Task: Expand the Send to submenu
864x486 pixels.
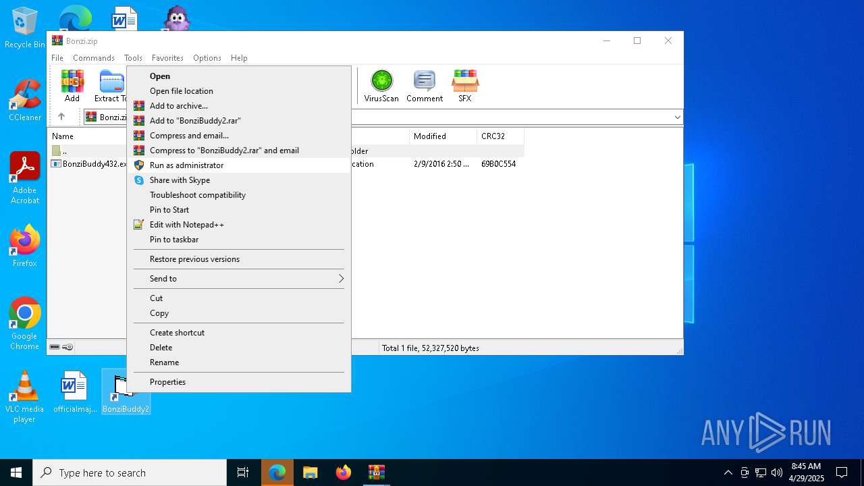Action: [x=239, y=279]
